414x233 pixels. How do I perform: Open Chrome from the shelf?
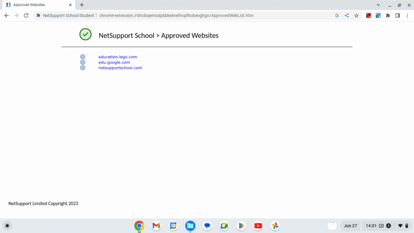pos(139,226)
